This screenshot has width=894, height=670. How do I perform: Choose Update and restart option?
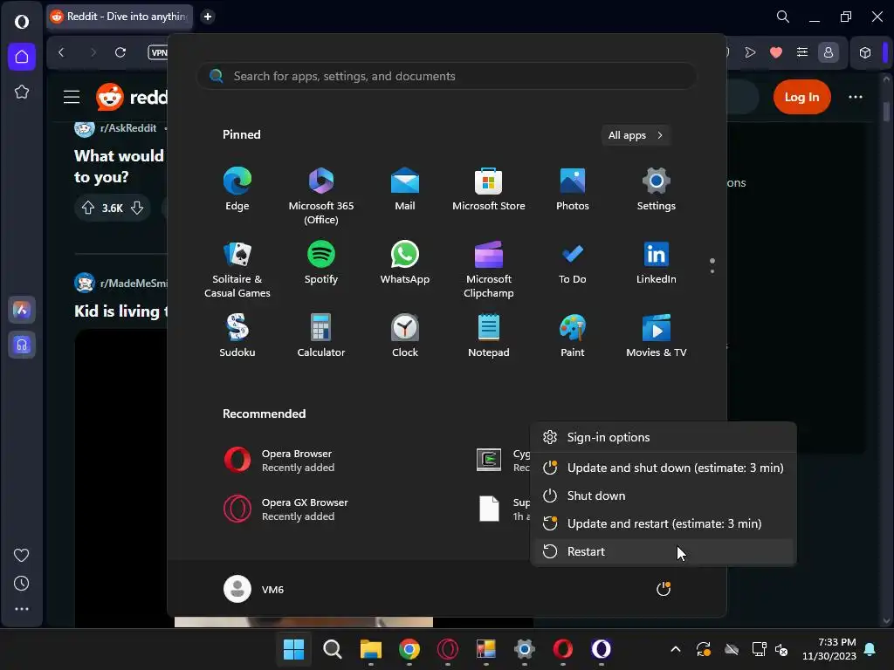(663, 523)
